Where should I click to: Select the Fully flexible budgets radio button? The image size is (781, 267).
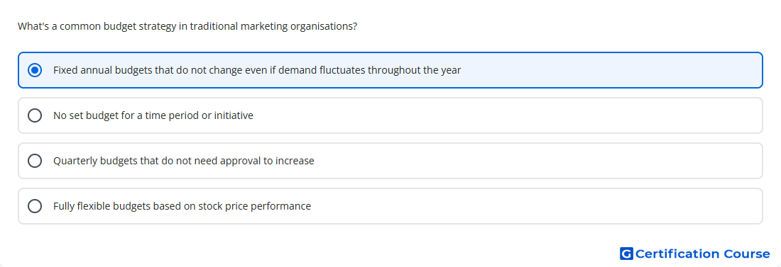[x=35, y=206]
